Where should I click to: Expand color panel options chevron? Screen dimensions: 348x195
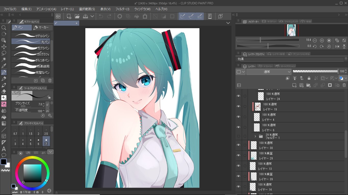point(50,152)
